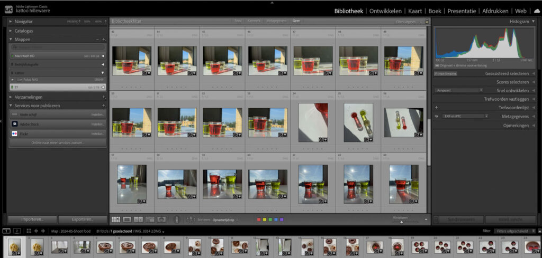Open the Afdrukken module
This screenshot has width=542, height=258.
(x=495, y=11)
